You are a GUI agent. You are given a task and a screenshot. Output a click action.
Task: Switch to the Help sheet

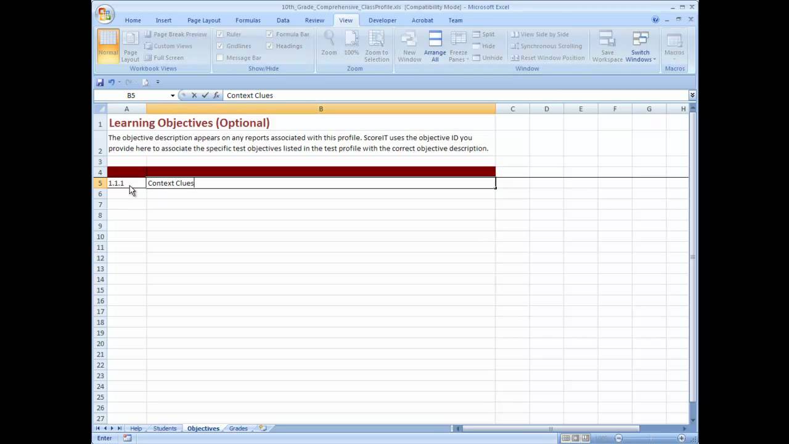tap(136, 429)
